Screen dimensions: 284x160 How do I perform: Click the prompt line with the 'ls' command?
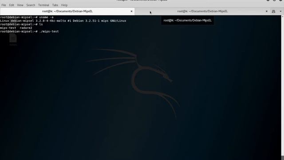(x=21, y=24)
